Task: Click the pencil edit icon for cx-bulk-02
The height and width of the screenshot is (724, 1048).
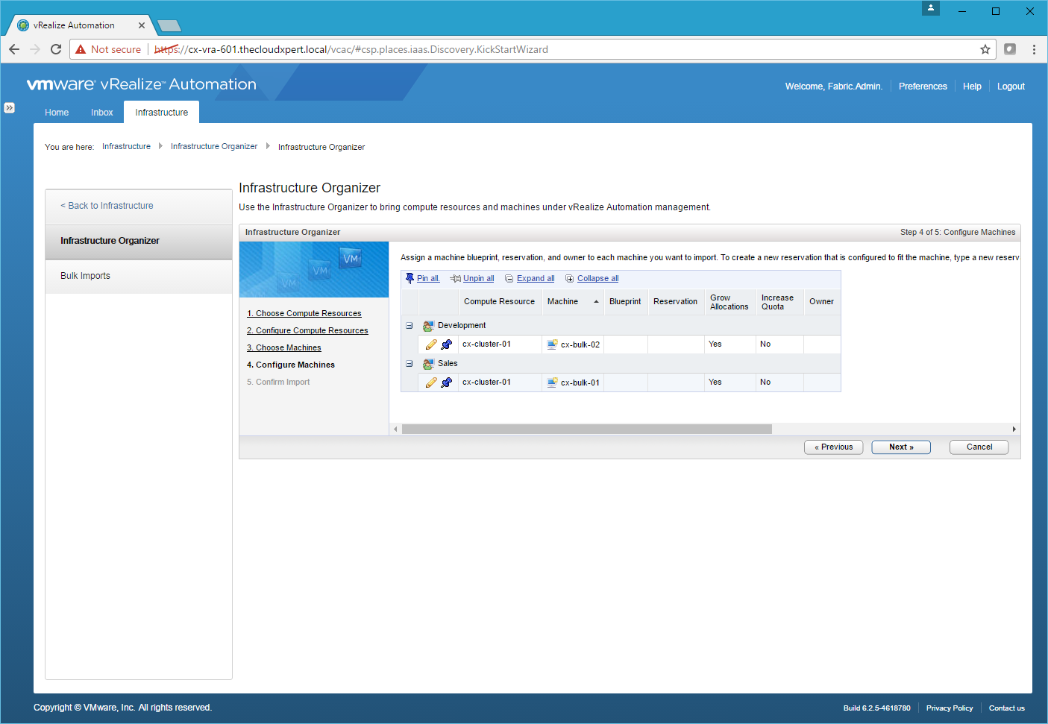Action: click(x=431, y=344)
